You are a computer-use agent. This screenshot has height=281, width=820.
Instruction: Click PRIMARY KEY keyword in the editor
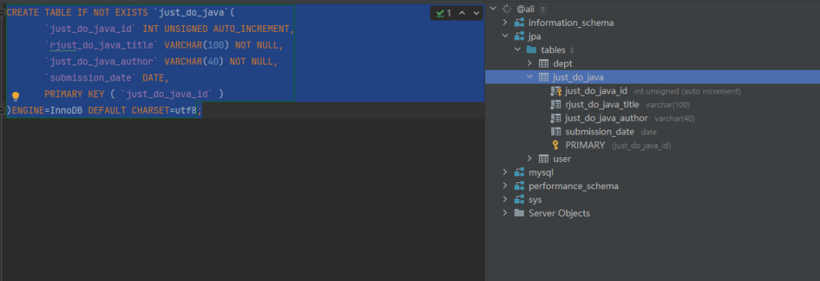(x=74, y=94)
